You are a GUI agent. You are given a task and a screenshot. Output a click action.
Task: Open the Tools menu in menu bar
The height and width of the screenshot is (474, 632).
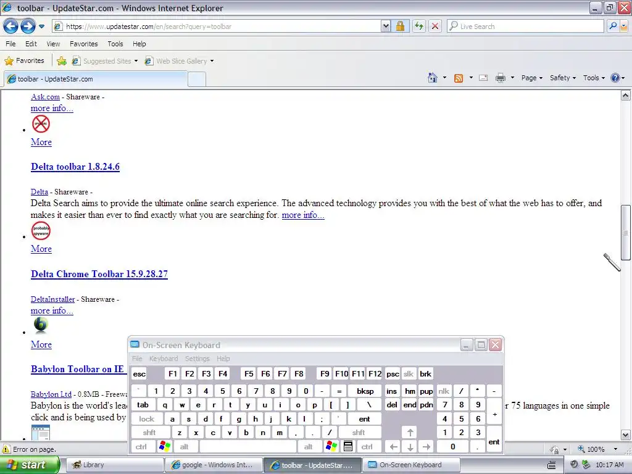coord(115,44)
